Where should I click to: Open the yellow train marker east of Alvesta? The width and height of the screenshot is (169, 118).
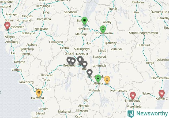[x=107, y=80]
